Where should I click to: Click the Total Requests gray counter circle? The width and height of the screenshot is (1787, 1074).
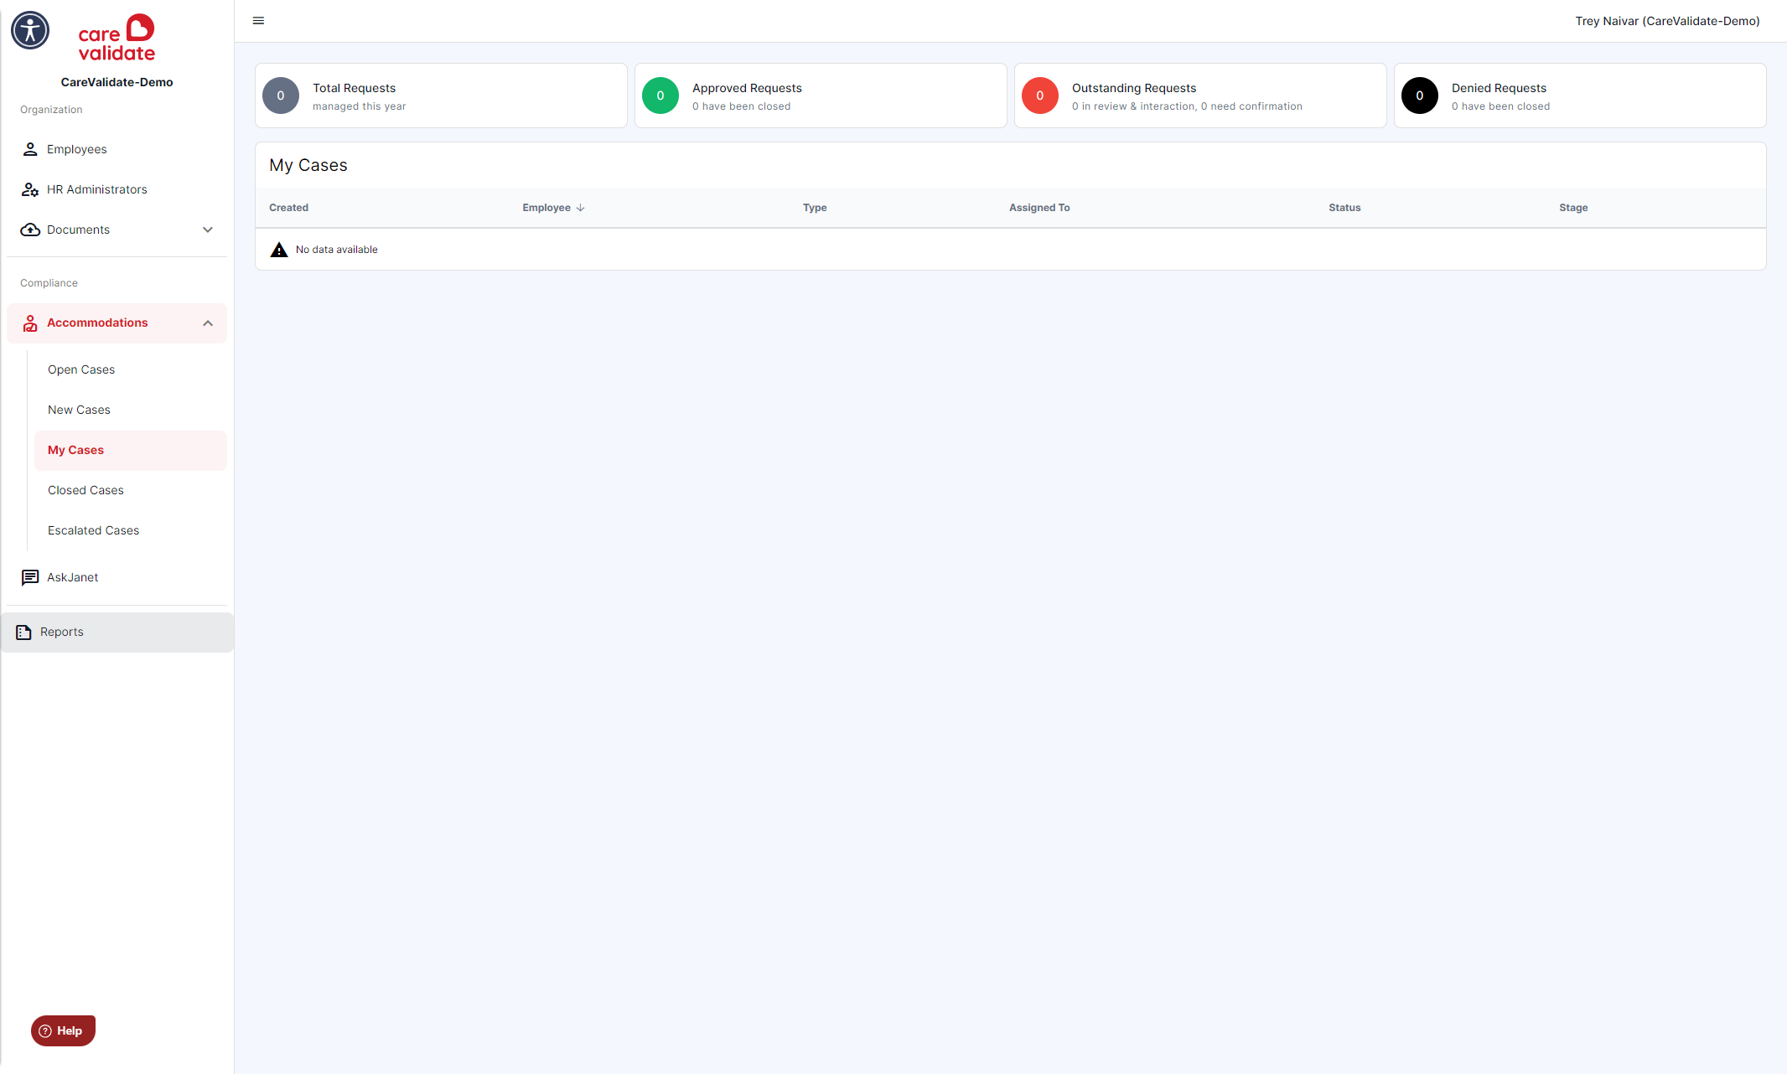(281, 96)
